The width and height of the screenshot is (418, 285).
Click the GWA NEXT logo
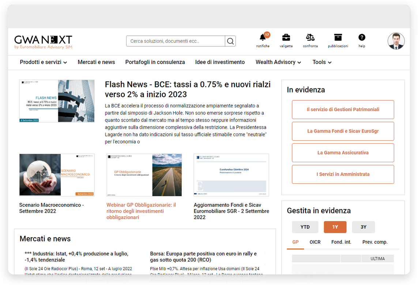tap(43, 42)
